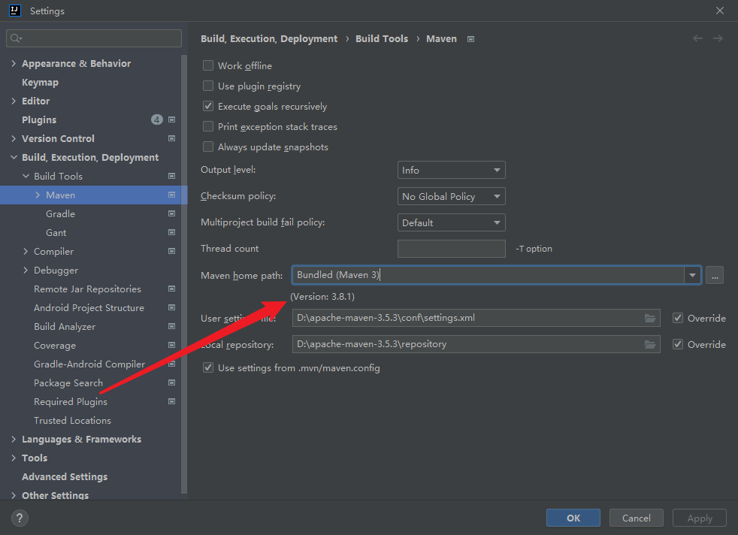Click the project-level icon beside Compiler

[172, 251]
